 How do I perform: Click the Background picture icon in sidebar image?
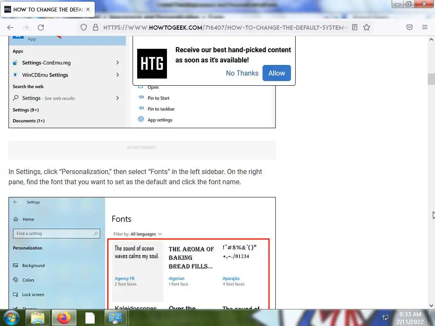point(16,265)
